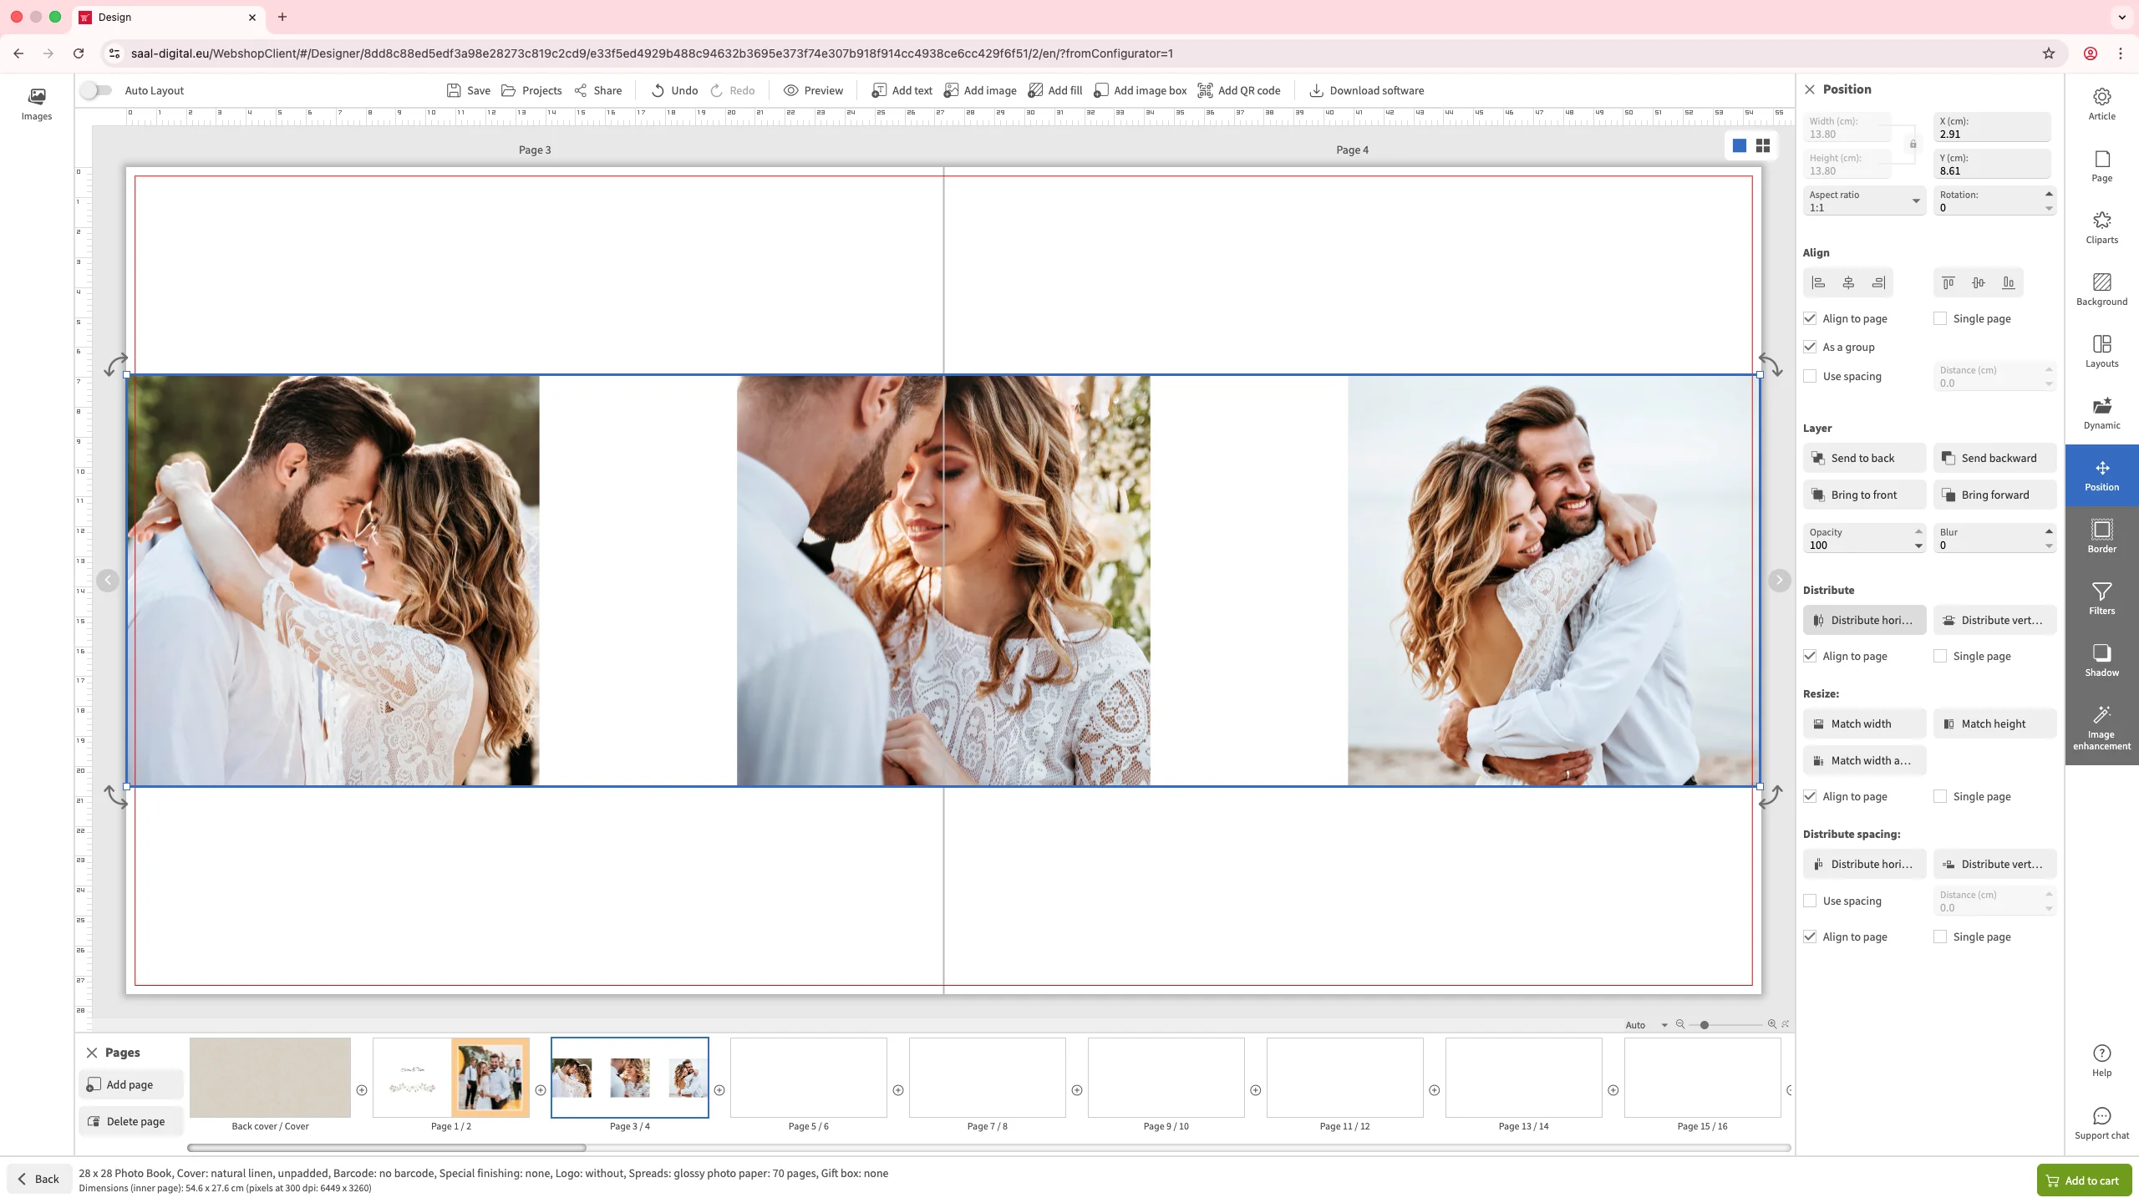The image size is (2139, 1203).
Task: Open the Shadow settings panel
Action: [2101, 660]
